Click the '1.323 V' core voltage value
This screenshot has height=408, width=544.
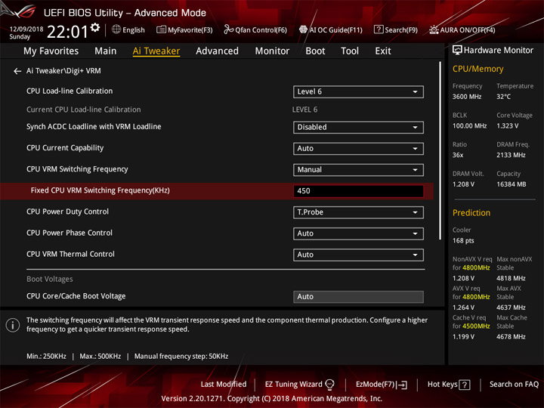[x=507, y=126]
